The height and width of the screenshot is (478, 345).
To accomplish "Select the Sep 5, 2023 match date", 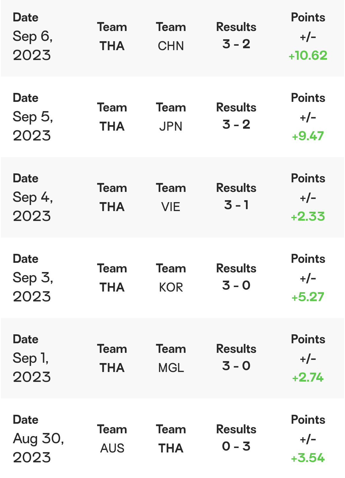I will pyautogui.click(x=33, y=126).
